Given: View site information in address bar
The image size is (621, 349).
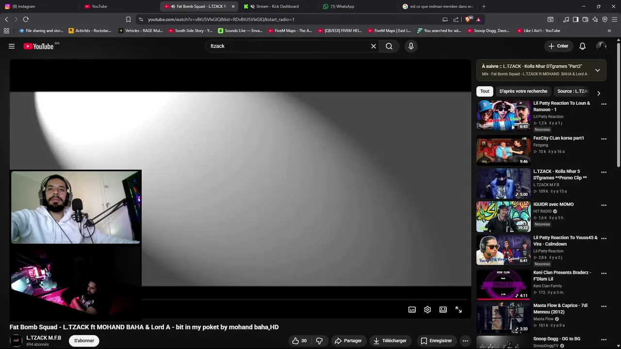Looking at the screenshot, I should pos(141,19).
